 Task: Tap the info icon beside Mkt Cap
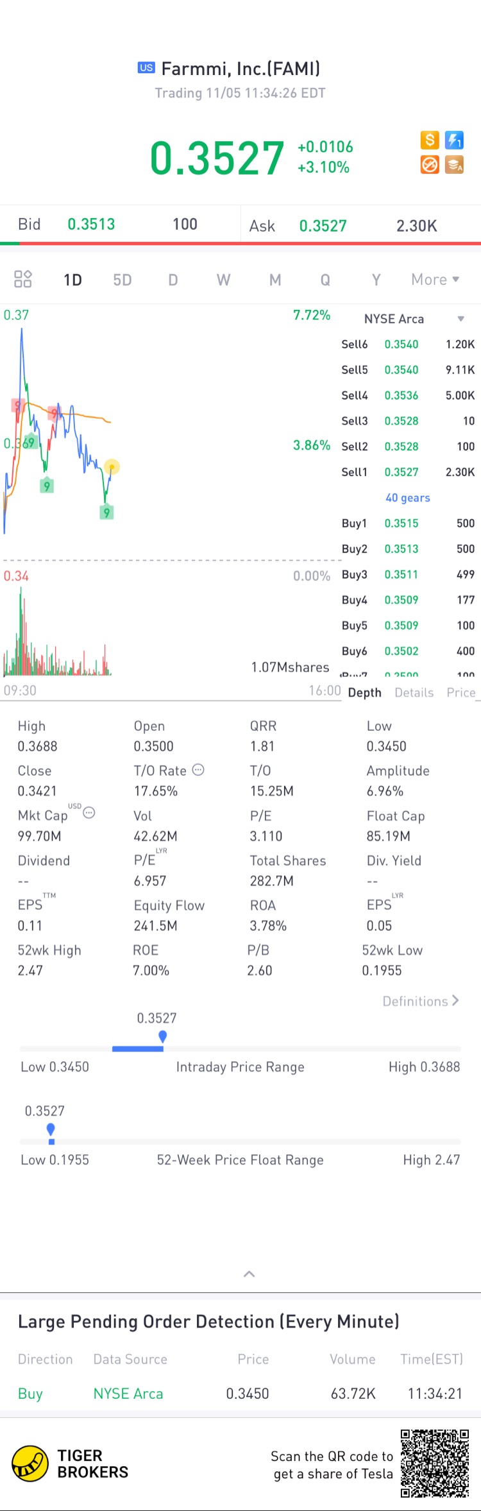89,813
